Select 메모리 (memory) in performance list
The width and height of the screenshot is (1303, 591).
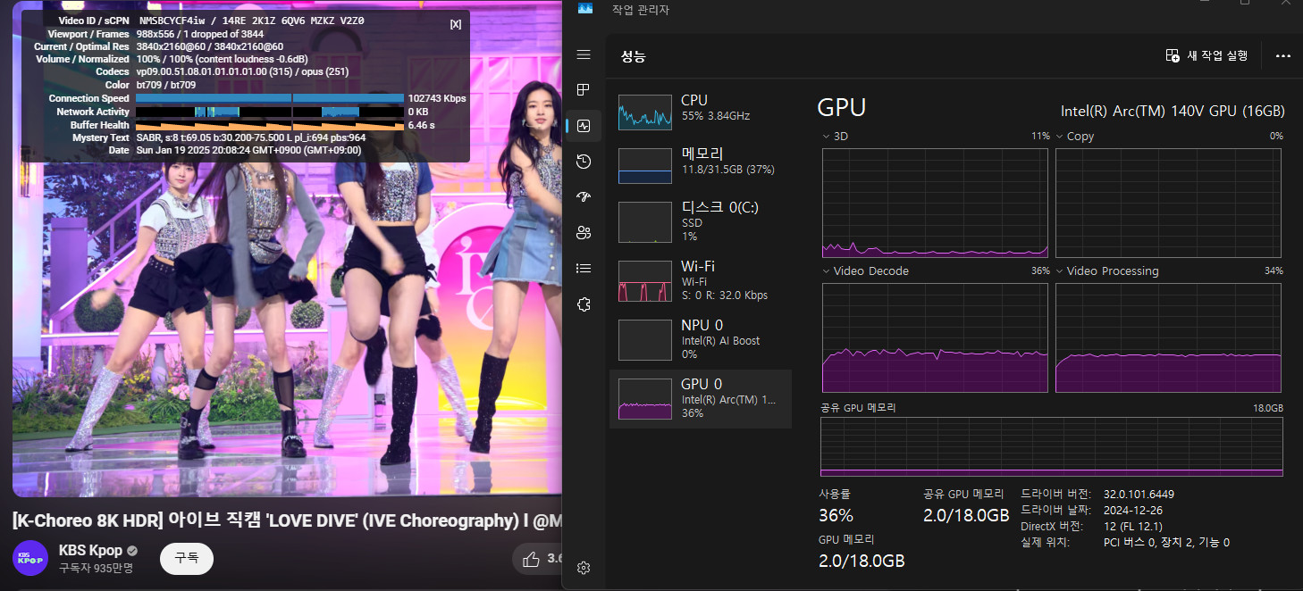701,165
